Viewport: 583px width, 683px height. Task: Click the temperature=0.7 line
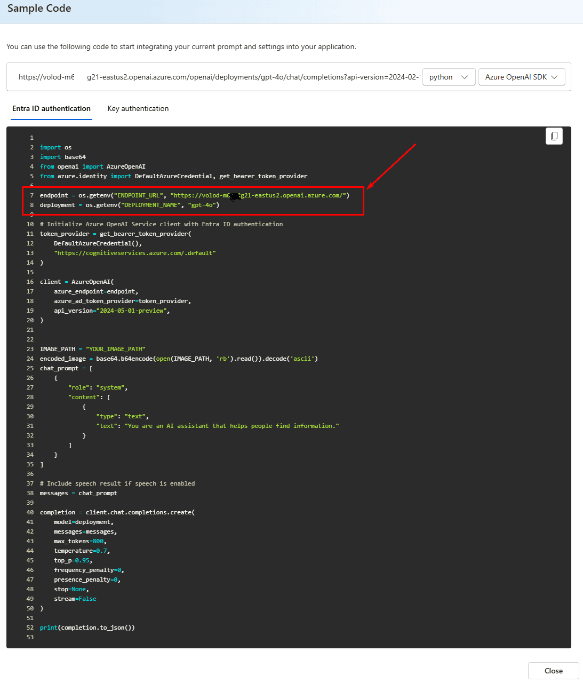point(82,551)
